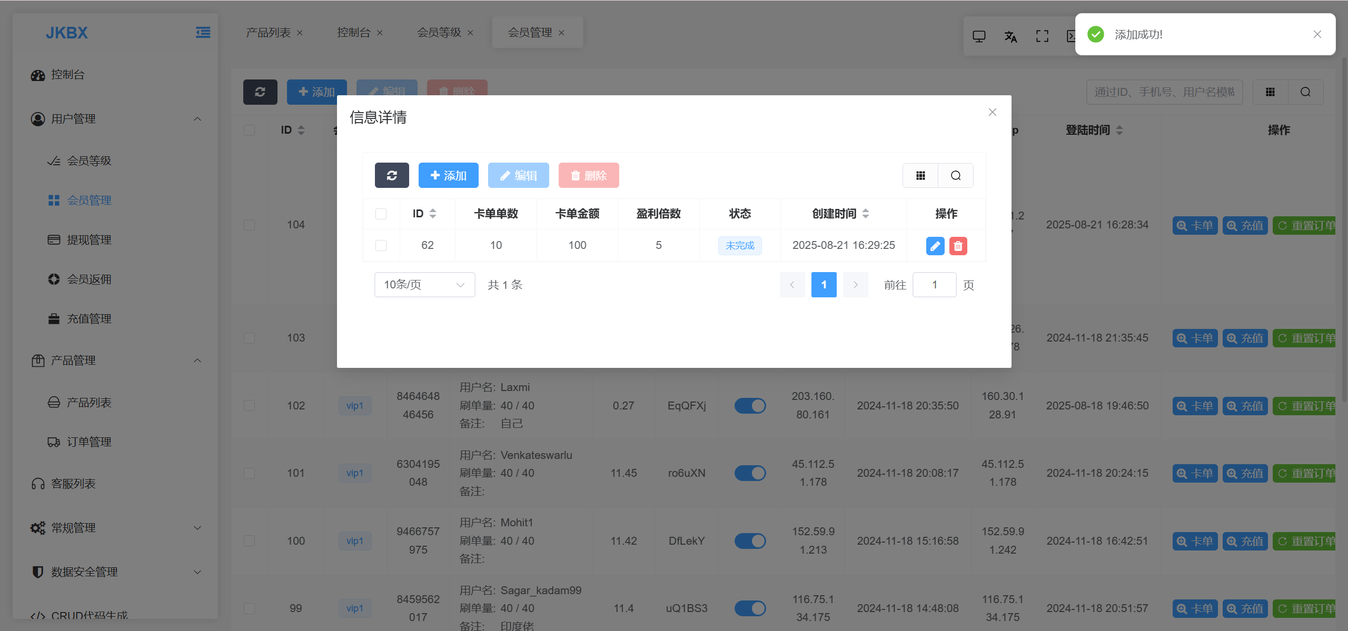The image size is (1348, 631).
Task: Switch to the 会员等级 tab
Action: 439,33
